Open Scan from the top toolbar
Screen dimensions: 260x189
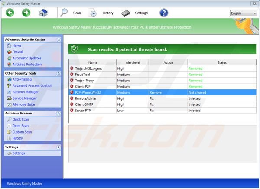[77, 13]
